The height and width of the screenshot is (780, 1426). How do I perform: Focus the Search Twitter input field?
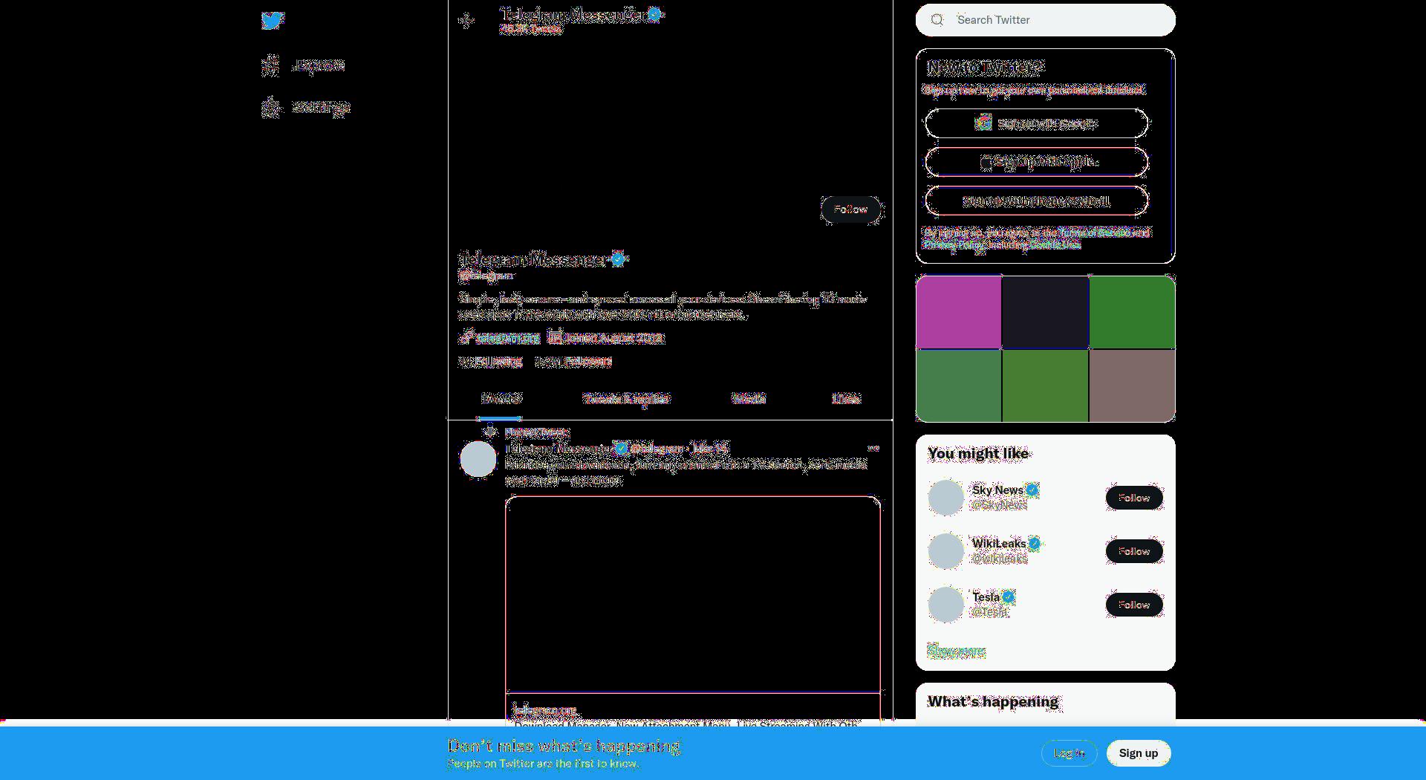point(1046,20)
